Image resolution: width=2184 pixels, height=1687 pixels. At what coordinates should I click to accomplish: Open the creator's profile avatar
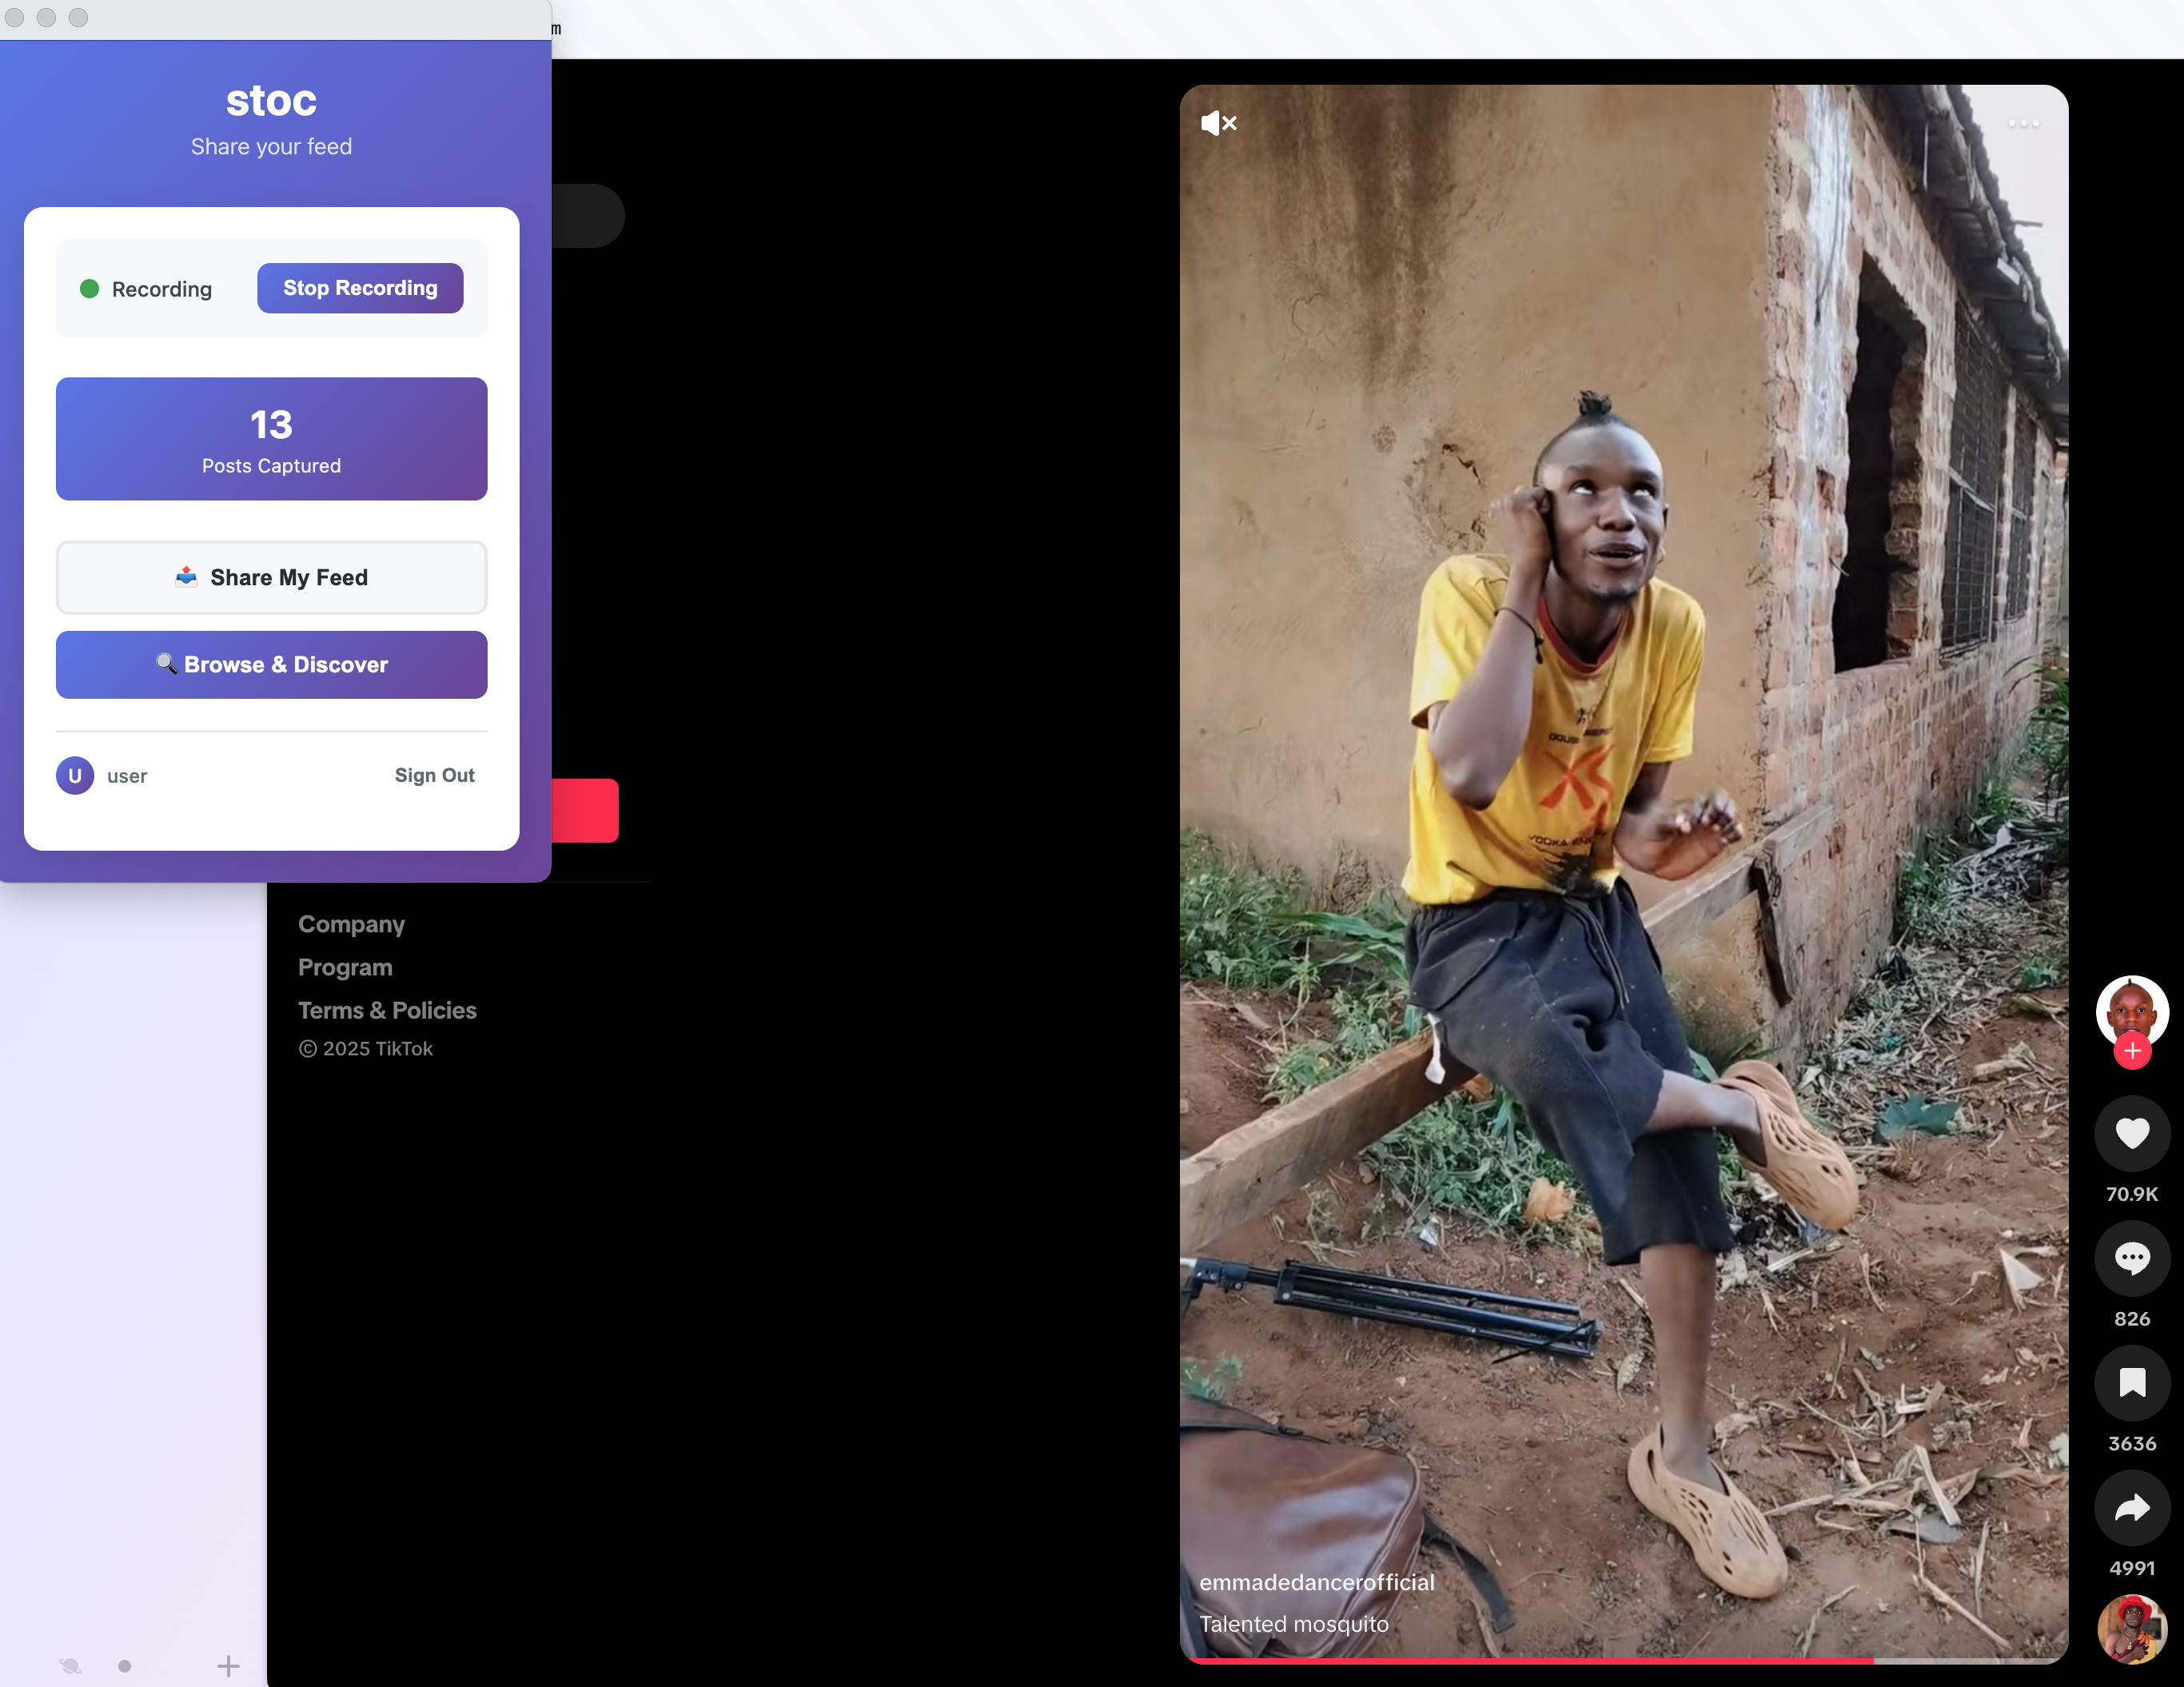click(2131, 1010)
